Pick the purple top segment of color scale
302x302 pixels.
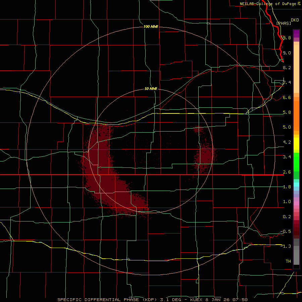click(296, 34)
